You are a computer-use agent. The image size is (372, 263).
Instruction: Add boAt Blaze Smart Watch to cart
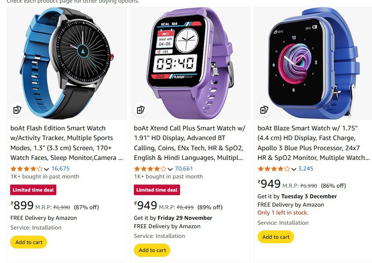tap(276, 237)
